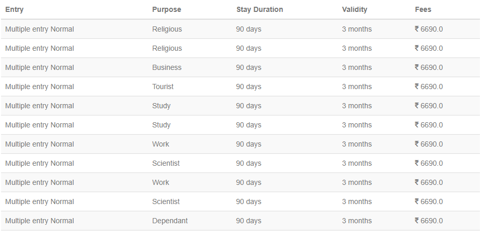482x231 pixels.
Task: Select the fee amount in the Tourist row
Action: point(429,86)
